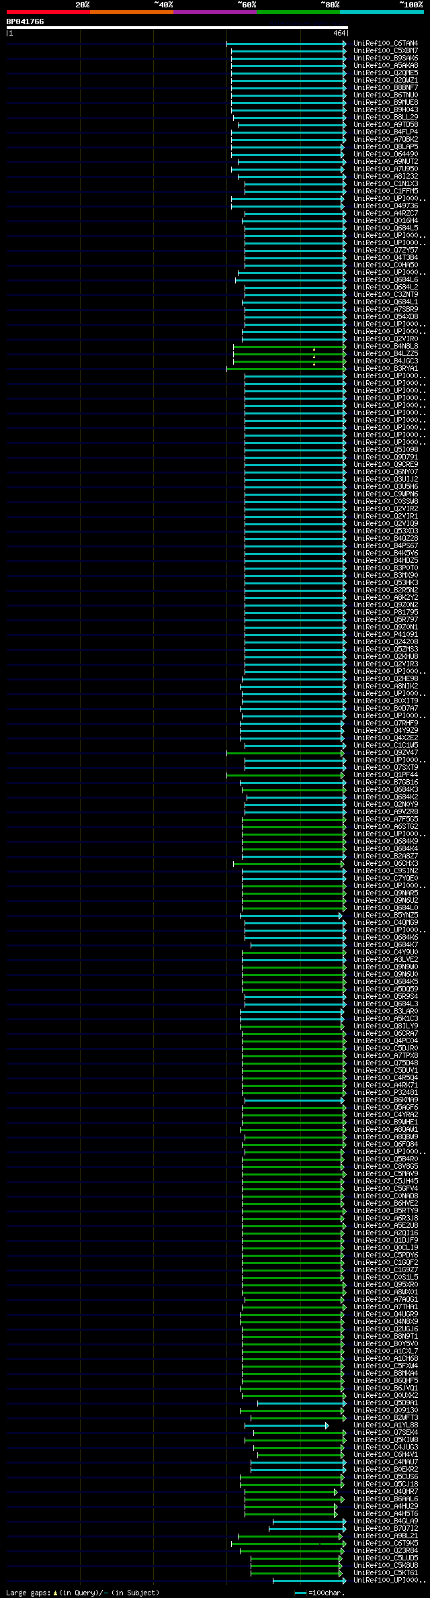430x1598 pixels.
Task: Open hit UniRef100_Q2QME5
Action: [386, 73]
